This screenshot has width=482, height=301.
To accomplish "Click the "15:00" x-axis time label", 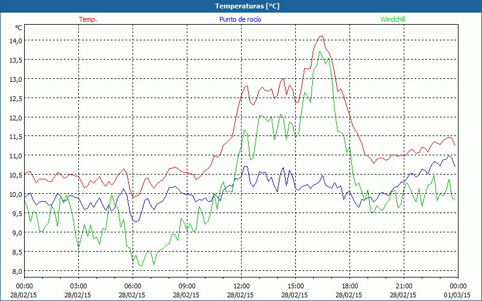I will (x=295, y=287).
